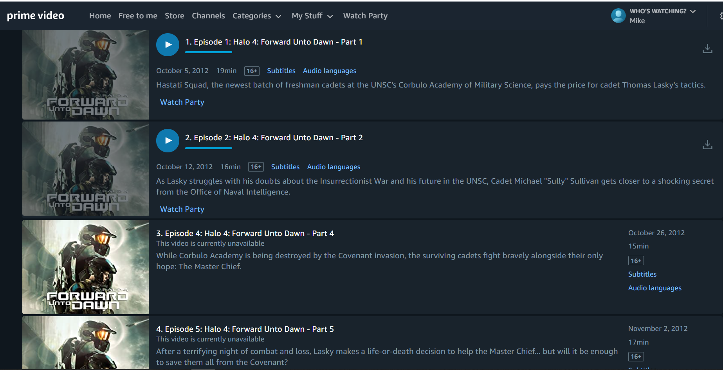
Task: Expand the Categories dropdown
Action: tap(257, 16)
